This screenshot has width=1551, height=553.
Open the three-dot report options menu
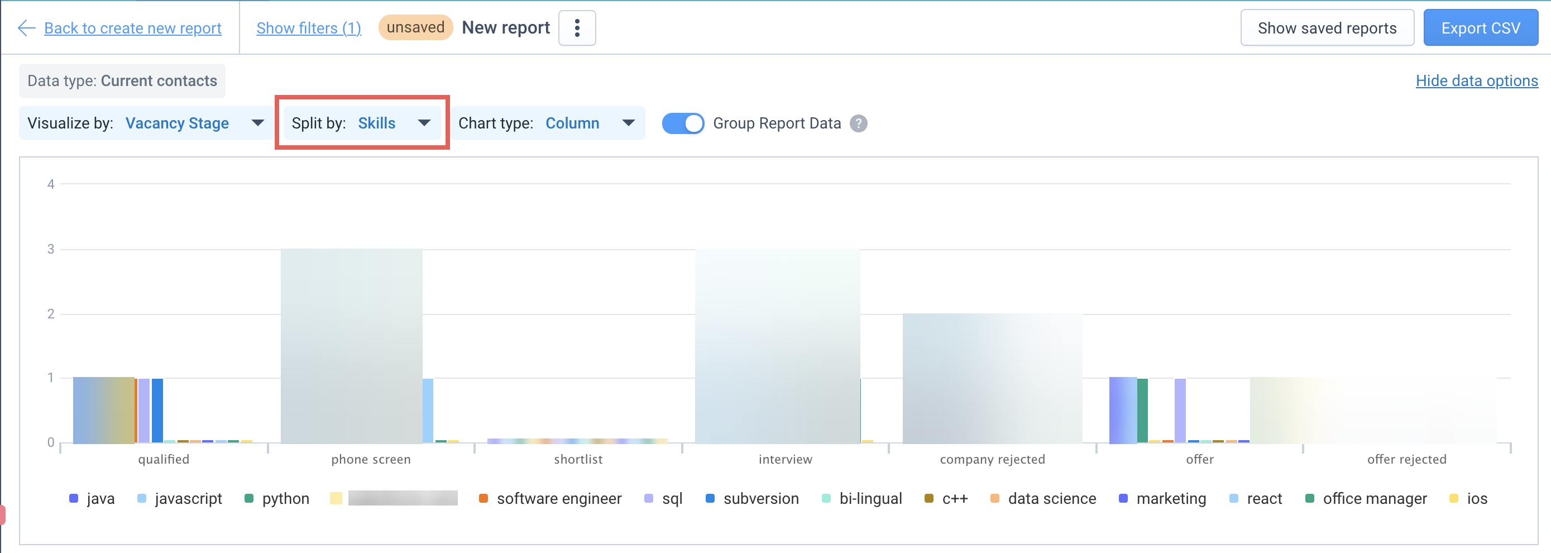(x=577, y=28)
